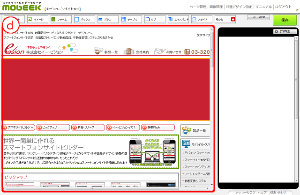Image resolution: width=300 pixels, height=195 pixels.
Task: Select the スライド (slide) part tool
Action: 201,20
